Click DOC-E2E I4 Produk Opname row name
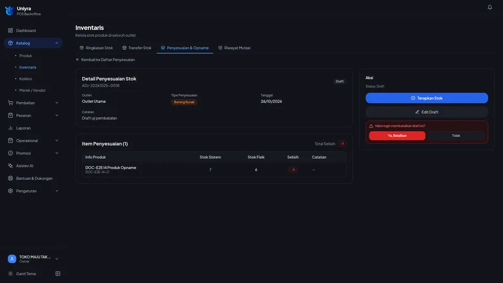Screen dimensions: 503x283 [111, 168]
